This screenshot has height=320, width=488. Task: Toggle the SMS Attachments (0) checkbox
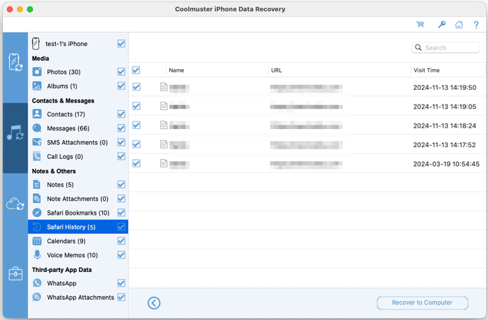tap(121, 142)
